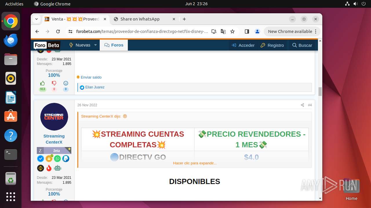Open Help from the dock
371x208 pixels.
point(11,135)
